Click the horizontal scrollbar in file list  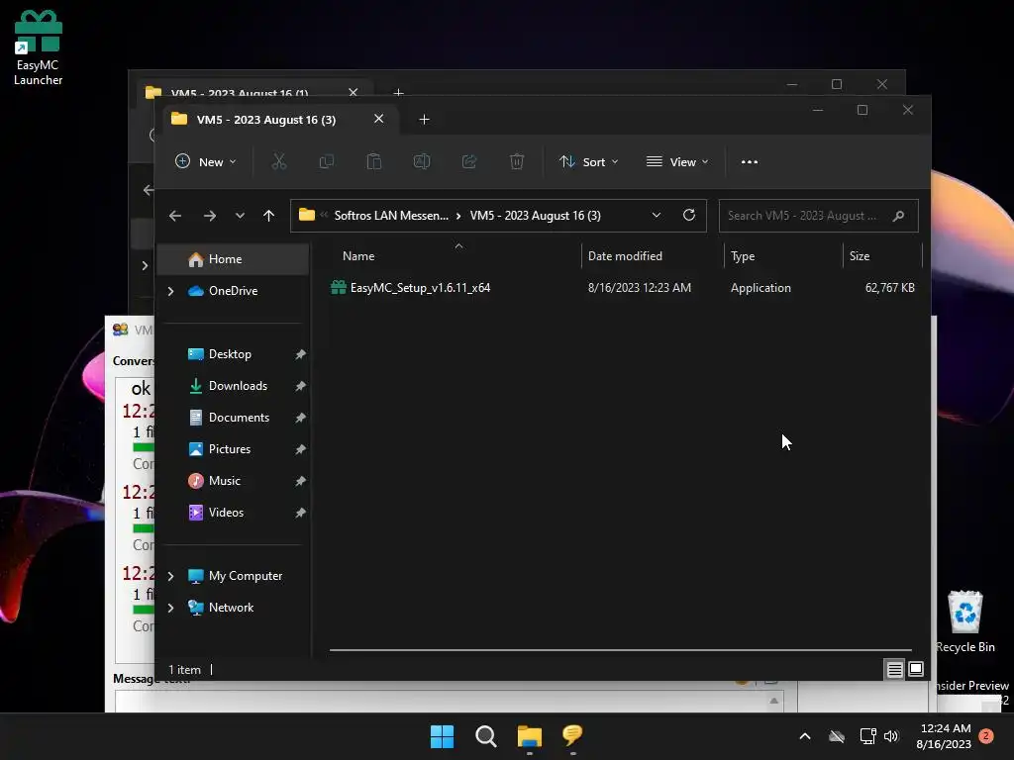[621, 650]
